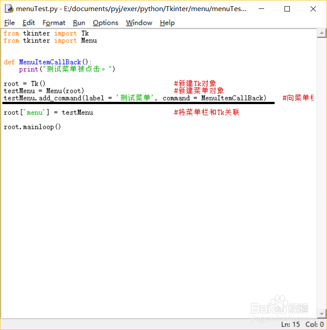Place cursor on the root.mainloop() line
The image size is (327, 330).
point(32,127)
